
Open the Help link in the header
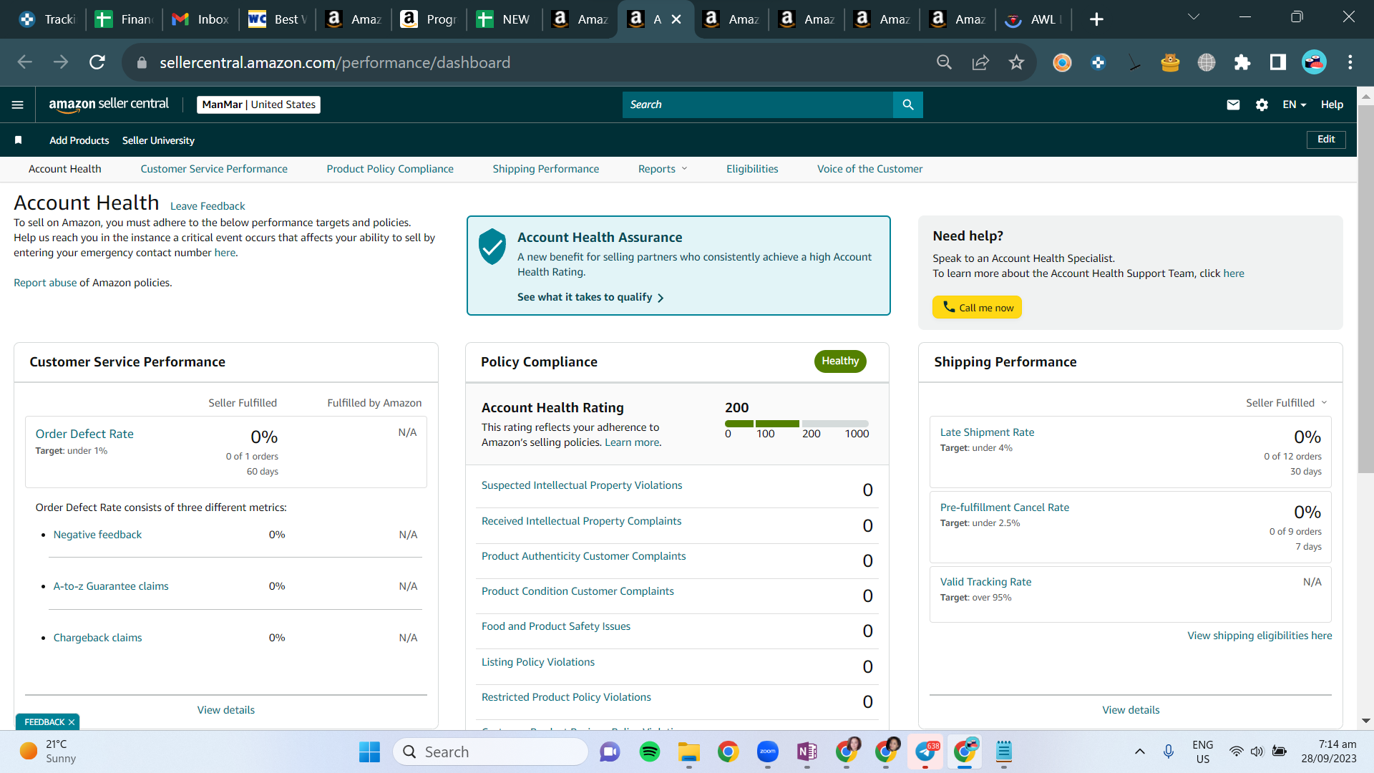(x=1332, y=104)
